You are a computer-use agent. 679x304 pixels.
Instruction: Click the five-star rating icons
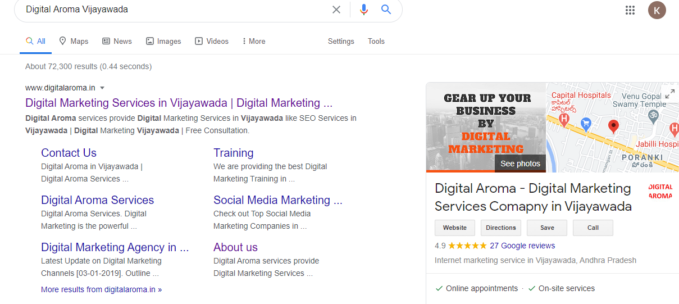point(467,246)
